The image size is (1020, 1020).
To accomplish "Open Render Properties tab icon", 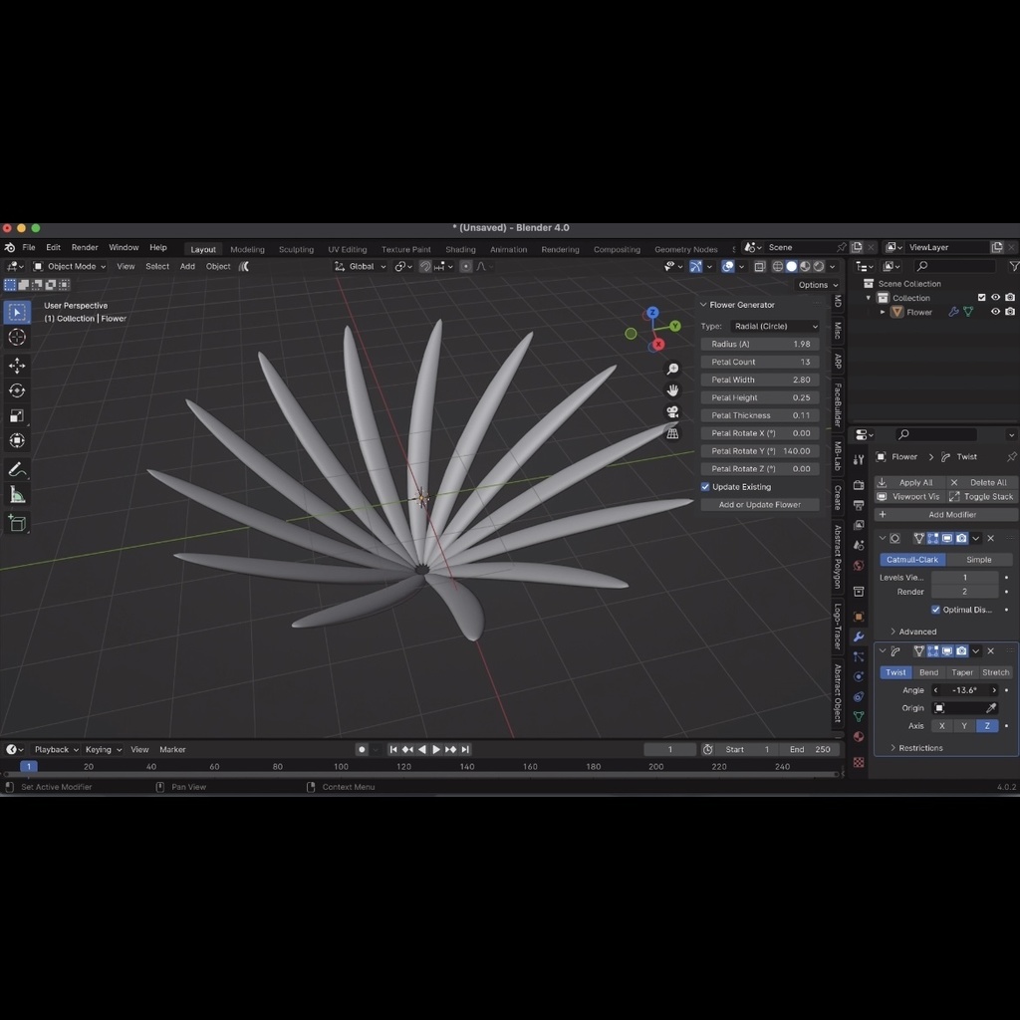I will pyautogui.click(x=859, y=485).
